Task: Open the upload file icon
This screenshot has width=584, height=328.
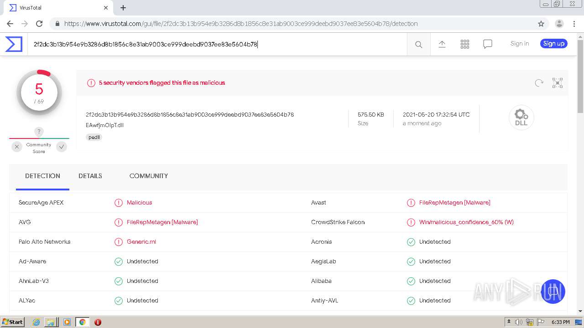Action: [442, 44]
